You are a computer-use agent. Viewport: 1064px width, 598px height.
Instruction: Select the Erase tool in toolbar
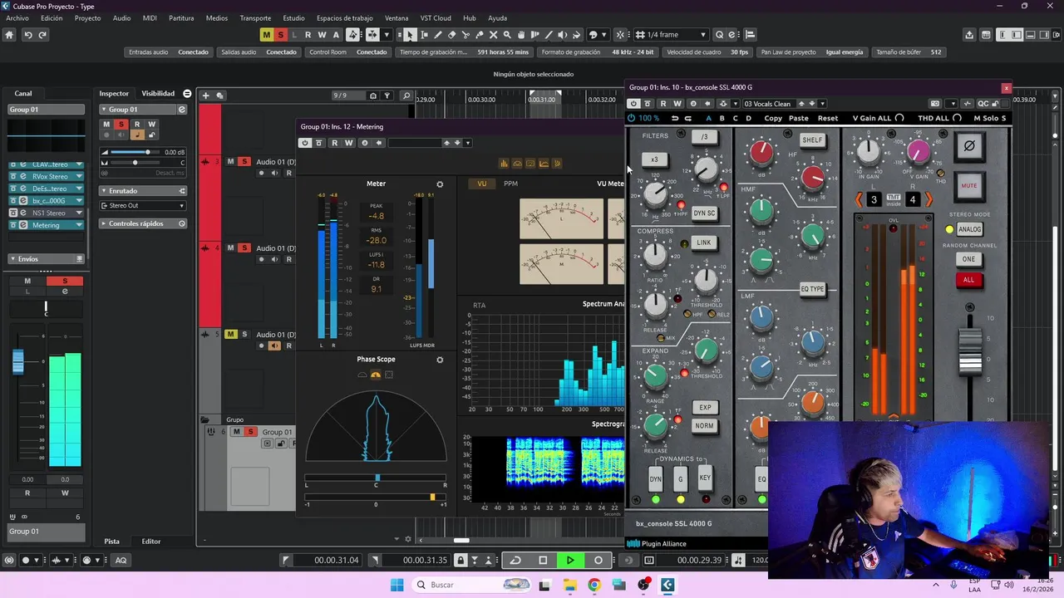pyautogui.click(x=452, y=35)
